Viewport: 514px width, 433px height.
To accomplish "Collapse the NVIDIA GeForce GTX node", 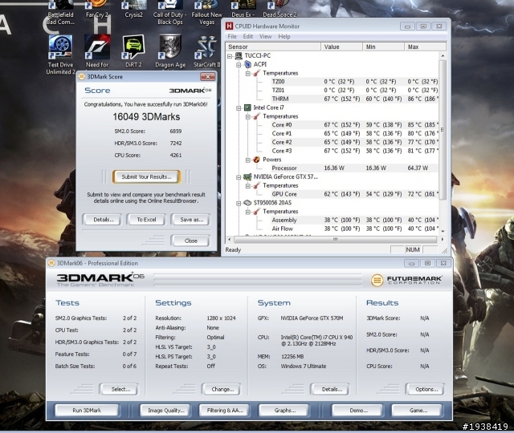I will coord(239,177).
